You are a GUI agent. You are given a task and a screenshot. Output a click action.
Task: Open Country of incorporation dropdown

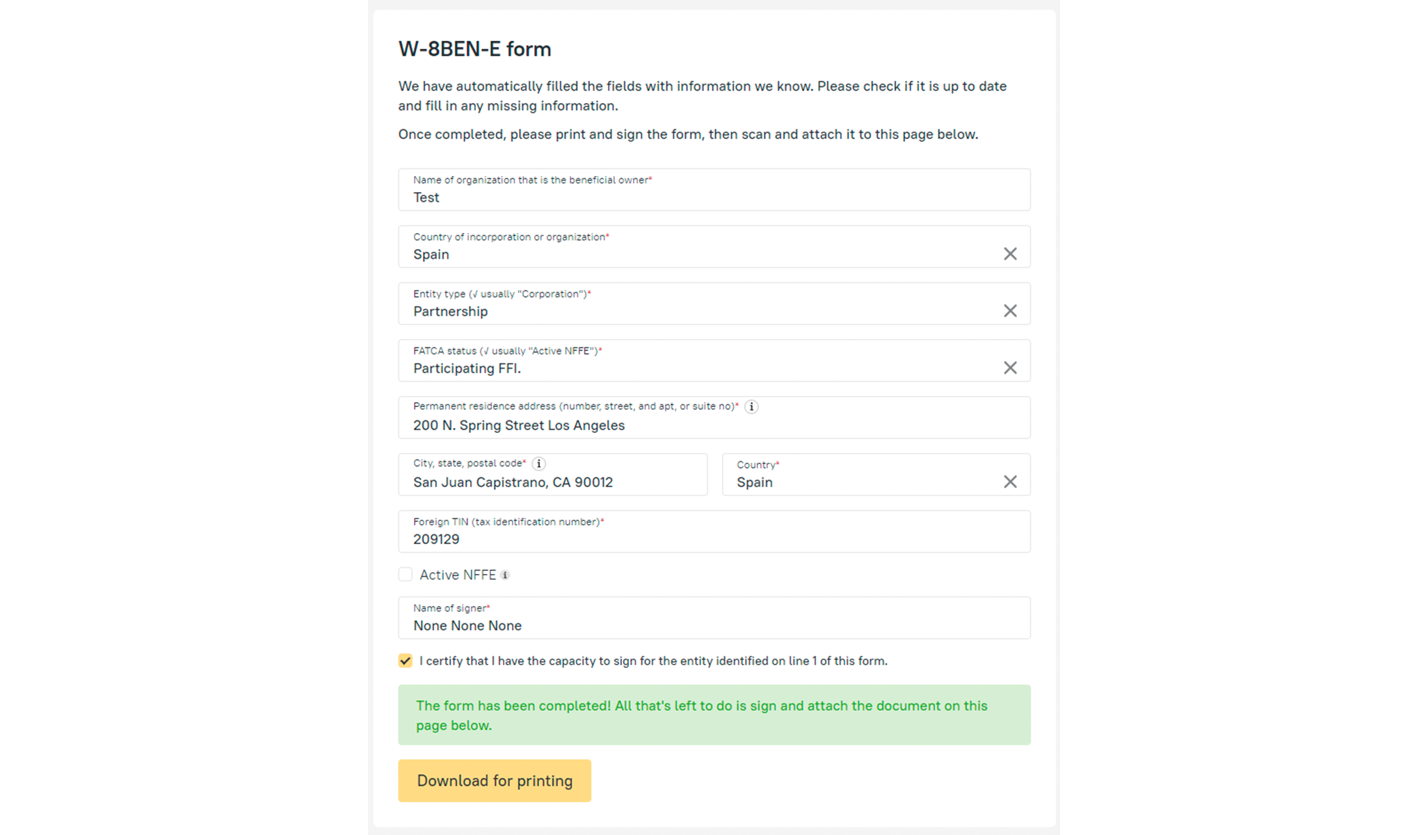(x=696, y=255)
